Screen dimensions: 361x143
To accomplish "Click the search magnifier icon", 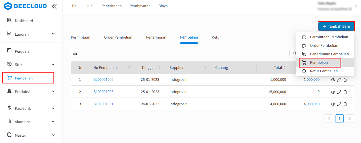I will (294, 53).
